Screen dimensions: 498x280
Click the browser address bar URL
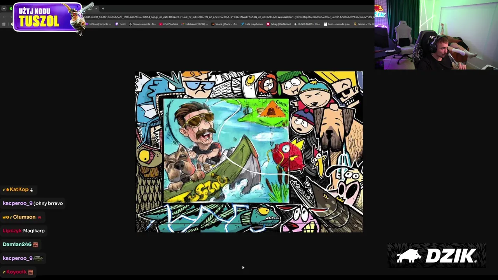(229, 17)
